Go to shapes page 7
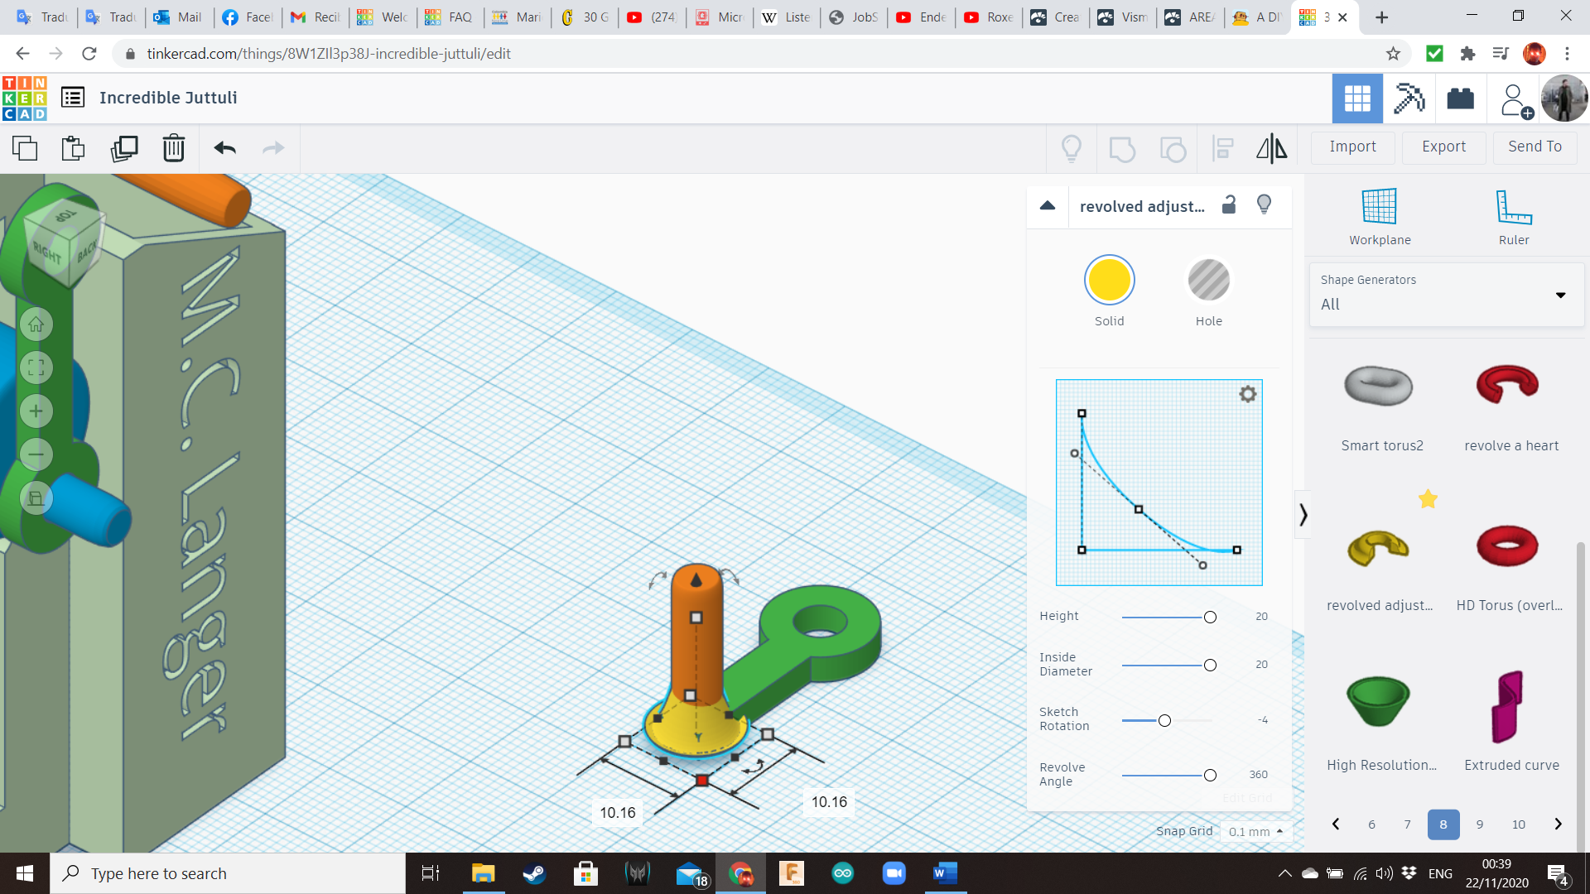The height and width of the screenshot is (894, 1590). coord(1407,824)
